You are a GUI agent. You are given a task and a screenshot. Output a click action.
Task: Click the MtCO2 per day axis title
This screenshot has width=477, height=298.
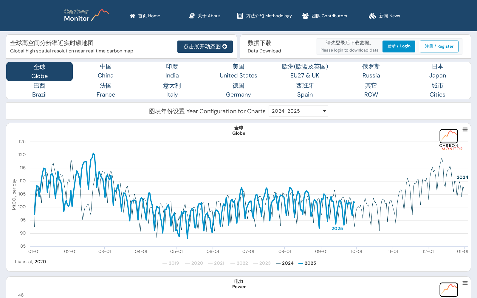point(14,194)
